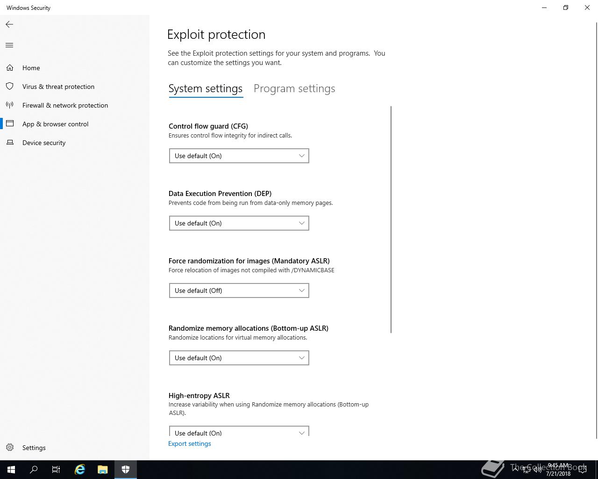Click the Force randomization for images label

pyautogui.click(x=249, y=261)
